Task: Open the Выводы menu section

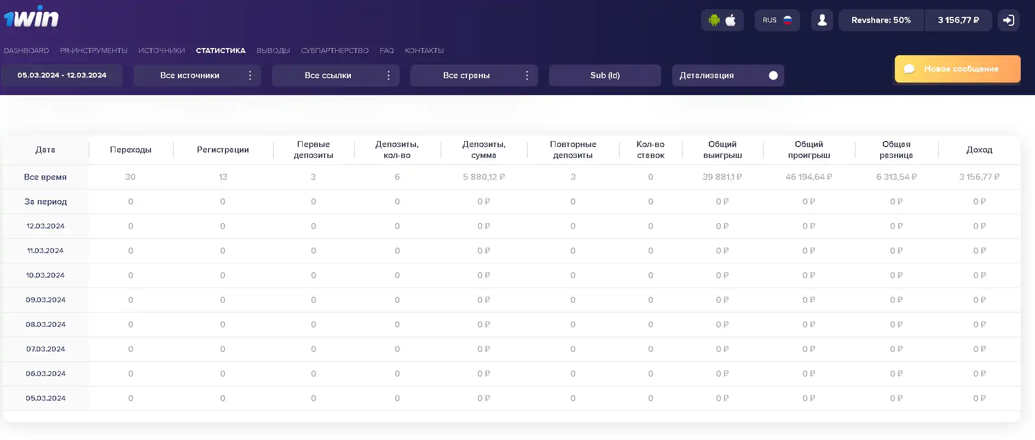Action: click(273, 50)
